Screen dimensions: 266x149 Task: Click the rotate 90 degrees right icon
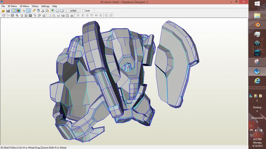(111, 15)
